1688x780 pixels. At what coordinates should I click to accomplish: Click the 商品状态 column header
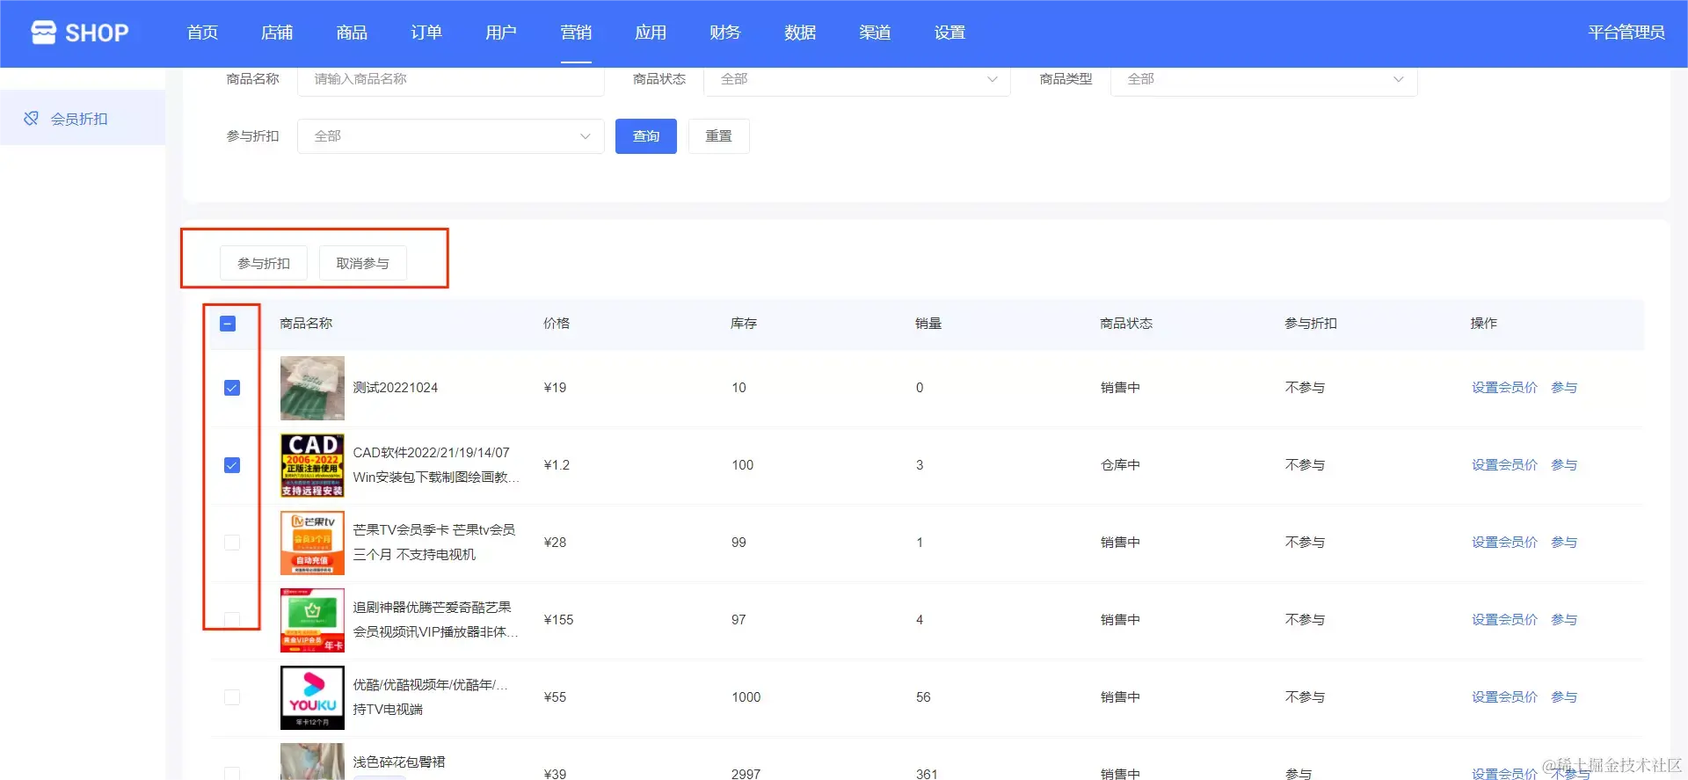pyautogui.click(x=1126, y=324)
